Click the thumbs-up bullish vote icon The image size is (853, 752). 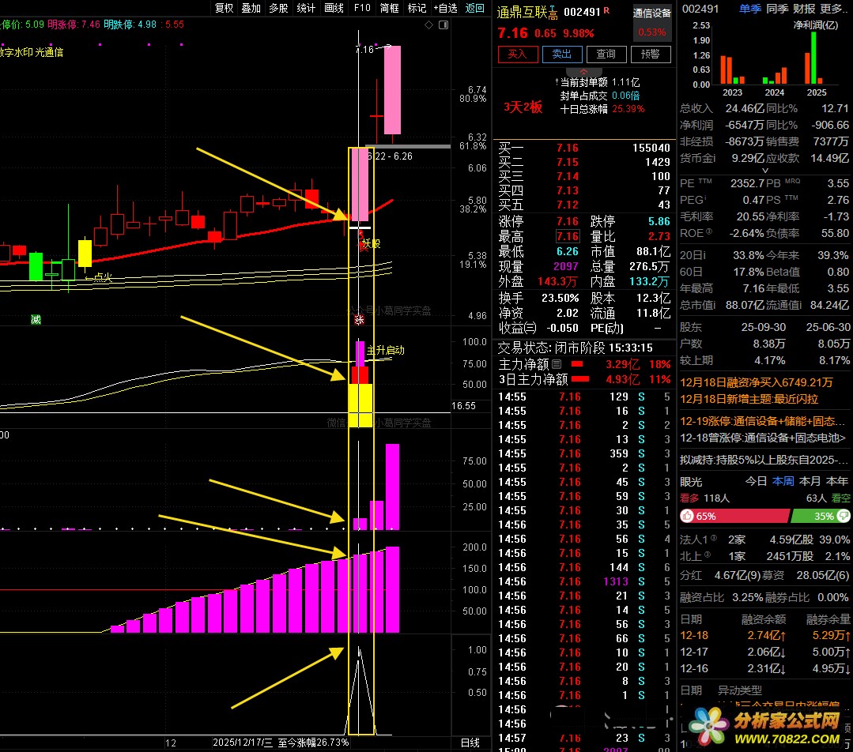[688, 516]
